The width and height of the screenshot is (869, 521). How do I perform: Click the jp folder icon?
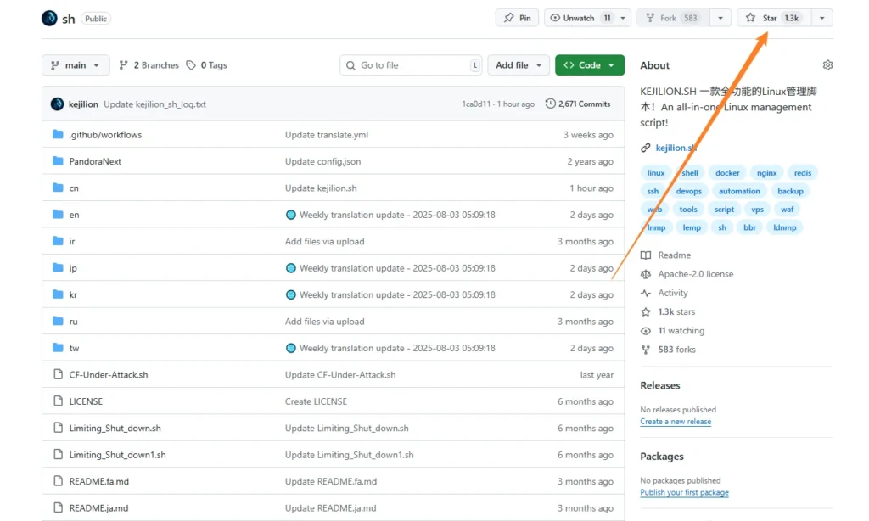point(58,267)
